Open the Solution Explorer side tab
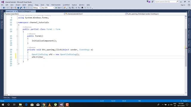The width and height of the screenshot is (191, 107). coord(189,23)
